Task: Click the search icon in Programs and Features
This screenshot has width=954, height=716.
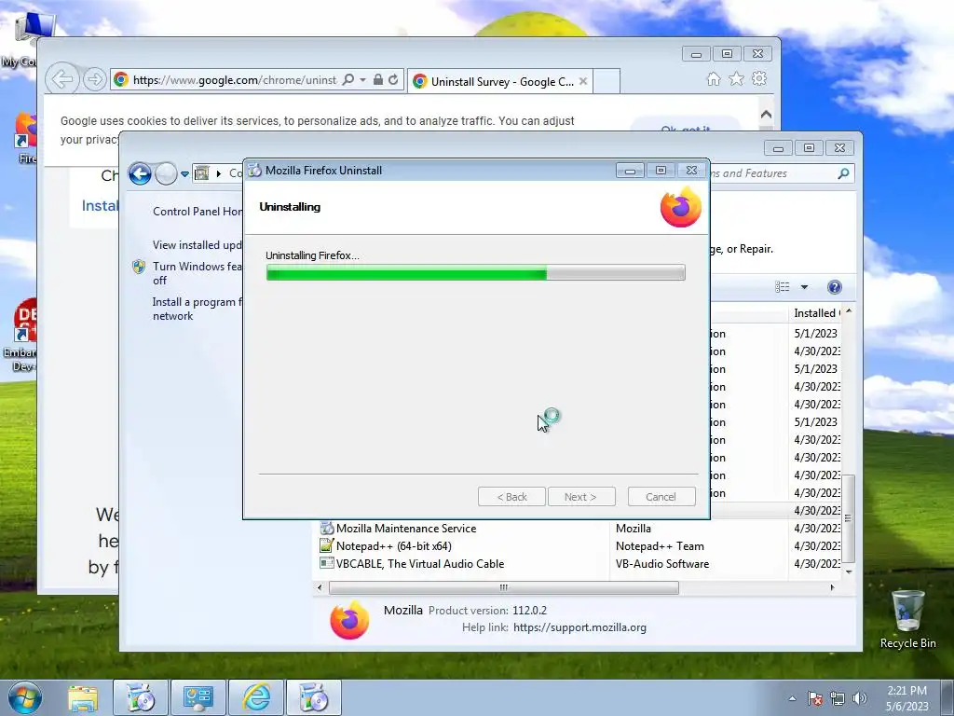Action: click(843, 173)
